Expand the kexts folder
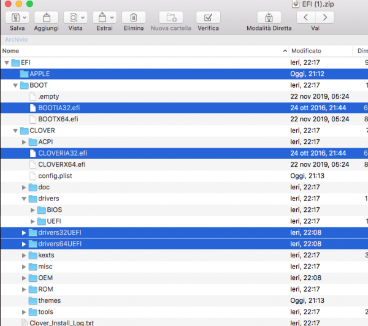368x326 pixels. (24, 255)
